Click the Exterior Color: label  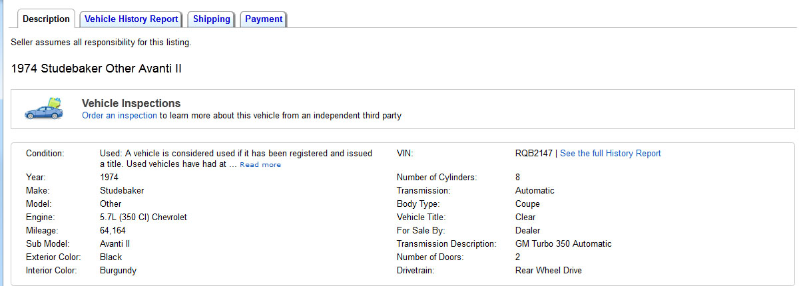click(x=53, y=257)
